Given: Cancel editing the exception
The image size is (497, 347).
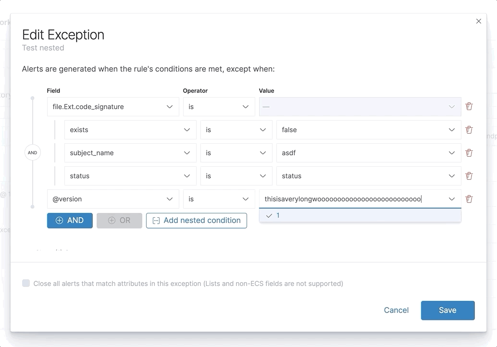Looking at the screenshot, I should pyautogui.click(x=396, y=310).
